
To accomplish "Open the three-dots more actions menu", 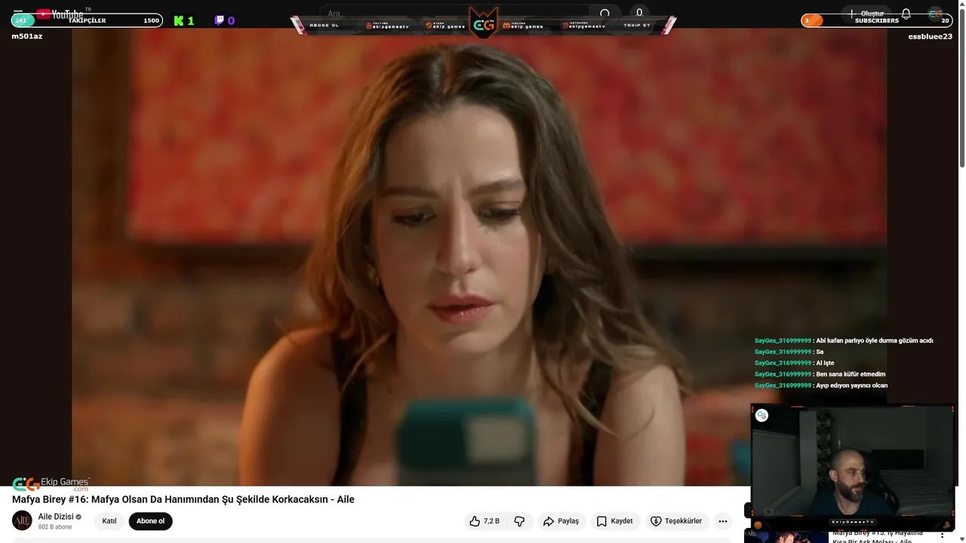I will pos(723,521).
